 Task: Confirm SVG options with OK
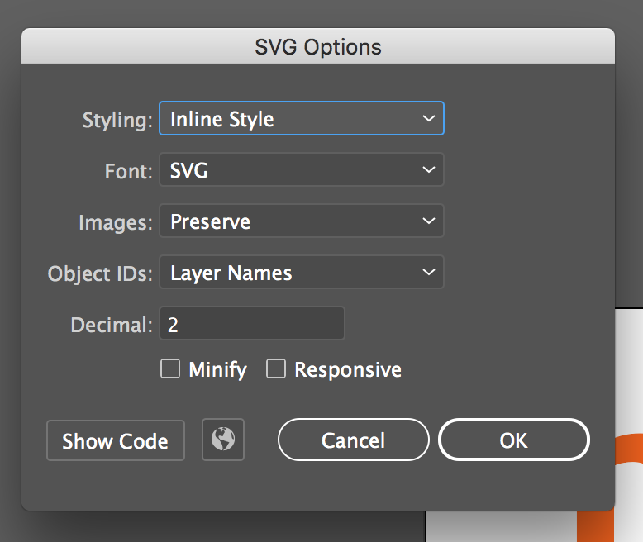[514, 440]
